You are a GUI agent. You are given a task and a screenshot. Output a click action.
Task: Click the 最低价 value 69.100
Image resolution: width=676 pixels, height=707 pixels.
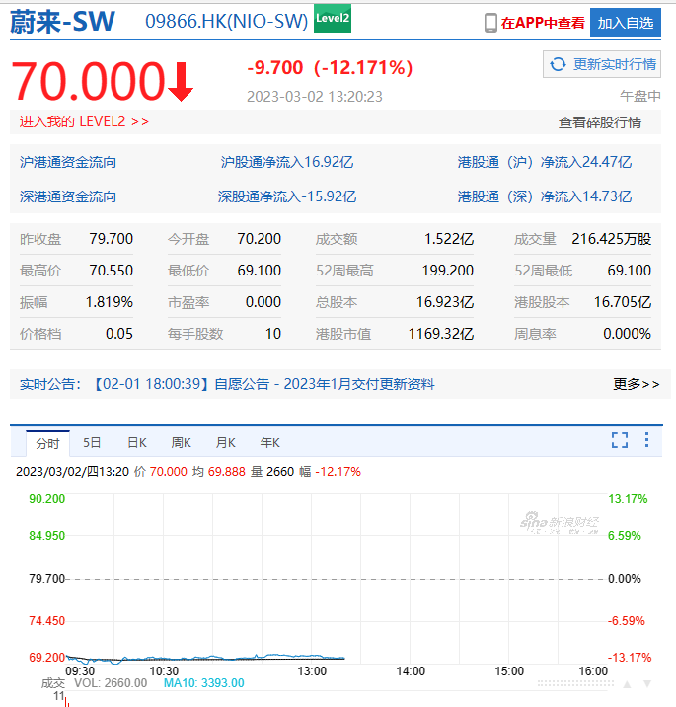click(x=260, y=271)
